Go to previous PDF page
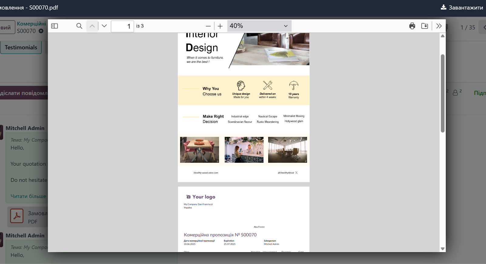The image size is (486, 264). pyautogui.click(x=92, y=26)
